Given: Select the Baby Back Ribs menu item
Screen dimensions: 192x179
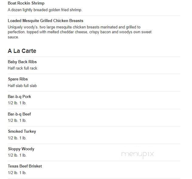Looking at the screenshot, I should [x=22, y=62].
